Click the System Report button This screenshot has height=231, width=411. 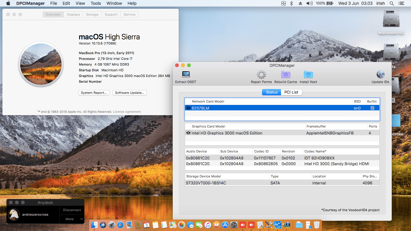(94, 93)
